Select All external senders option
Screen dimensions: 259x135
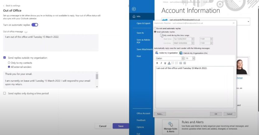[9, 67]
